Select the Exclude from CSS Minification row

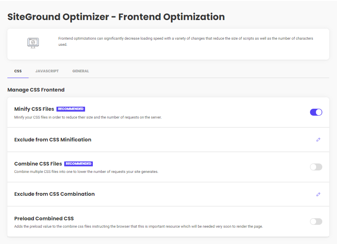pyautogui.click(x=52, y=139)
